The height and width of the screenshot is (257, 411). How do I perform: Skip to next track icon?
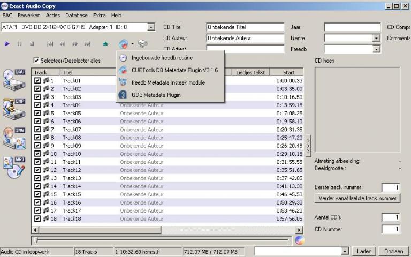point(87,44)
